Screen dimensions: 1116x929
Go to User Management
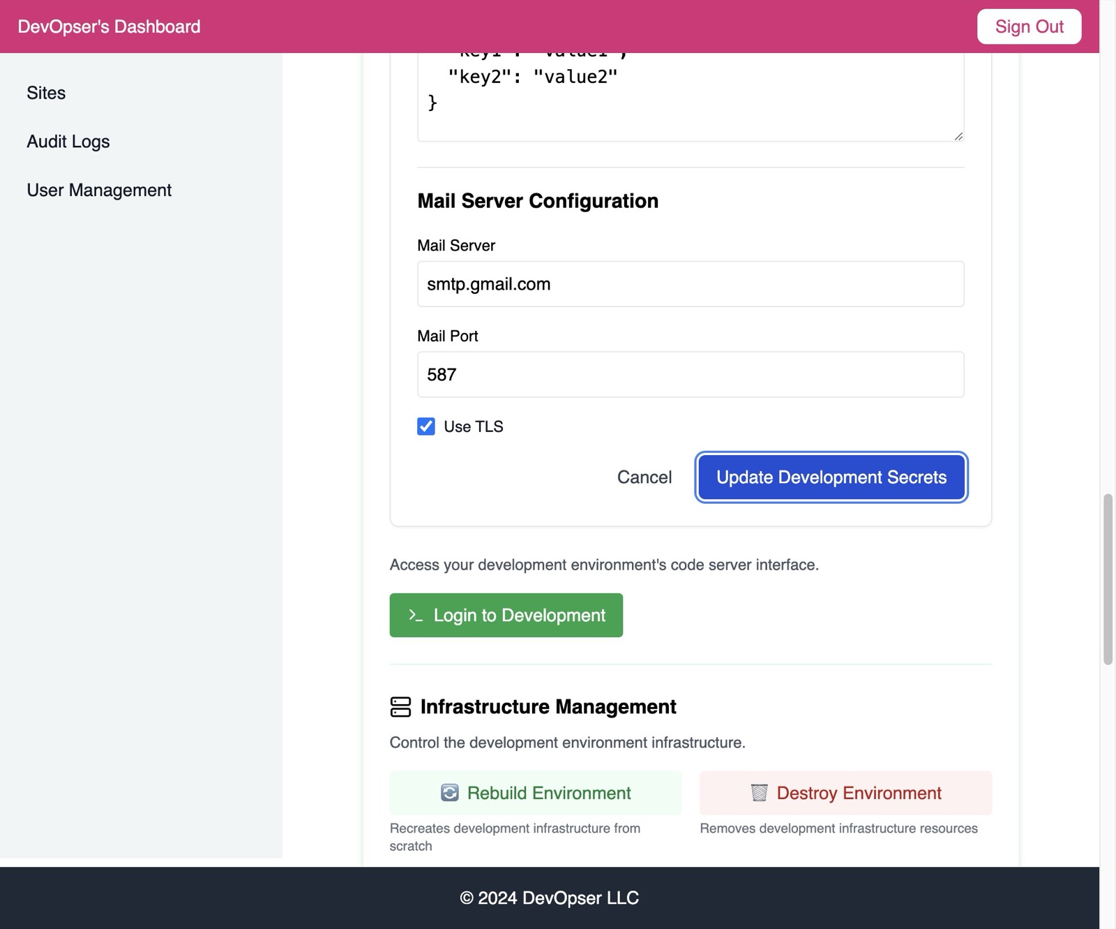click(x=99, y=190)
